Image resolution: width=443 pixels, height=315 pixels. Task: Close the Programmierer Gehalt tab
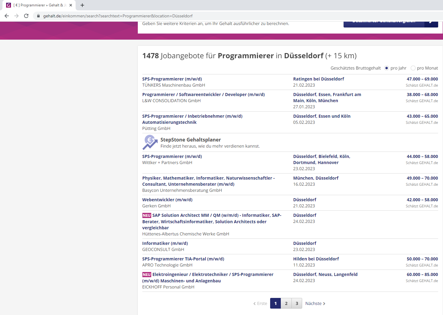tap(71, 5)
